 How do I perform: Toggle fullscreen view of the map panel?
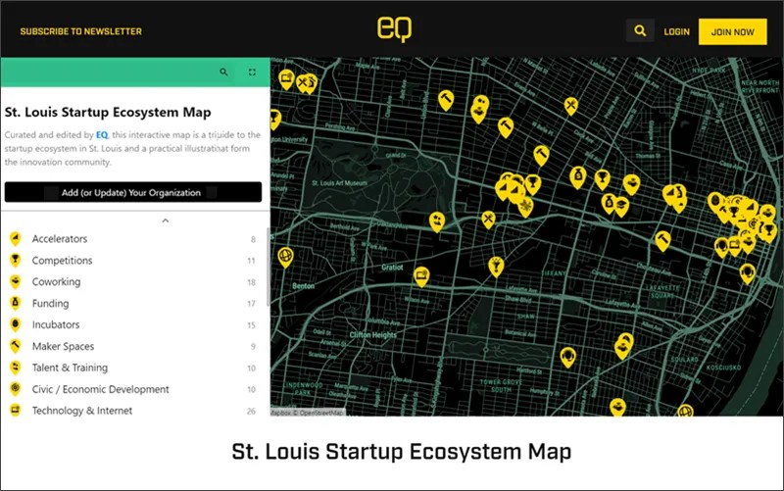coord(252,72)
